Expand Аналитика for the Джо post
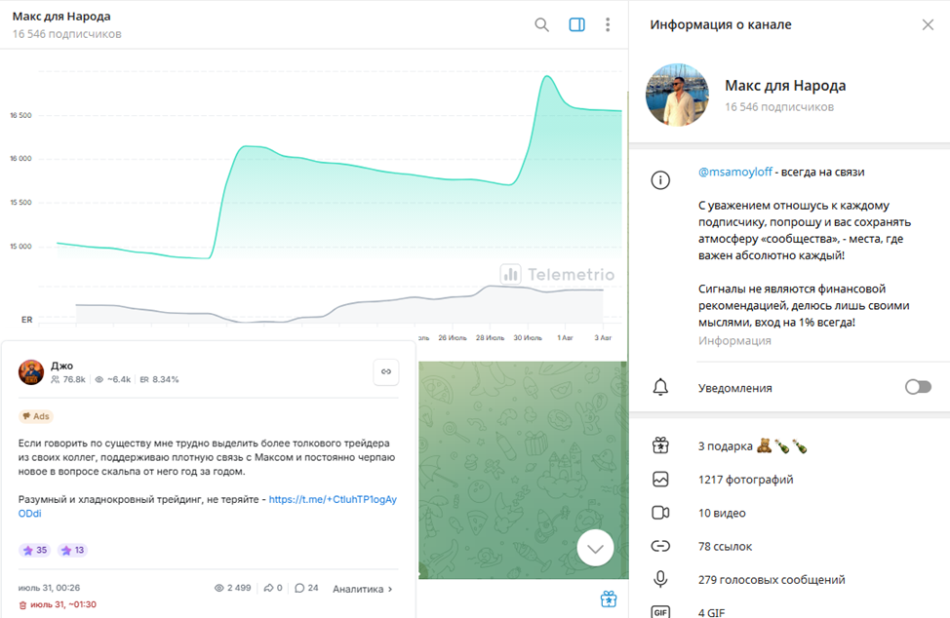950x618 pixels. (x=362, y=589)
